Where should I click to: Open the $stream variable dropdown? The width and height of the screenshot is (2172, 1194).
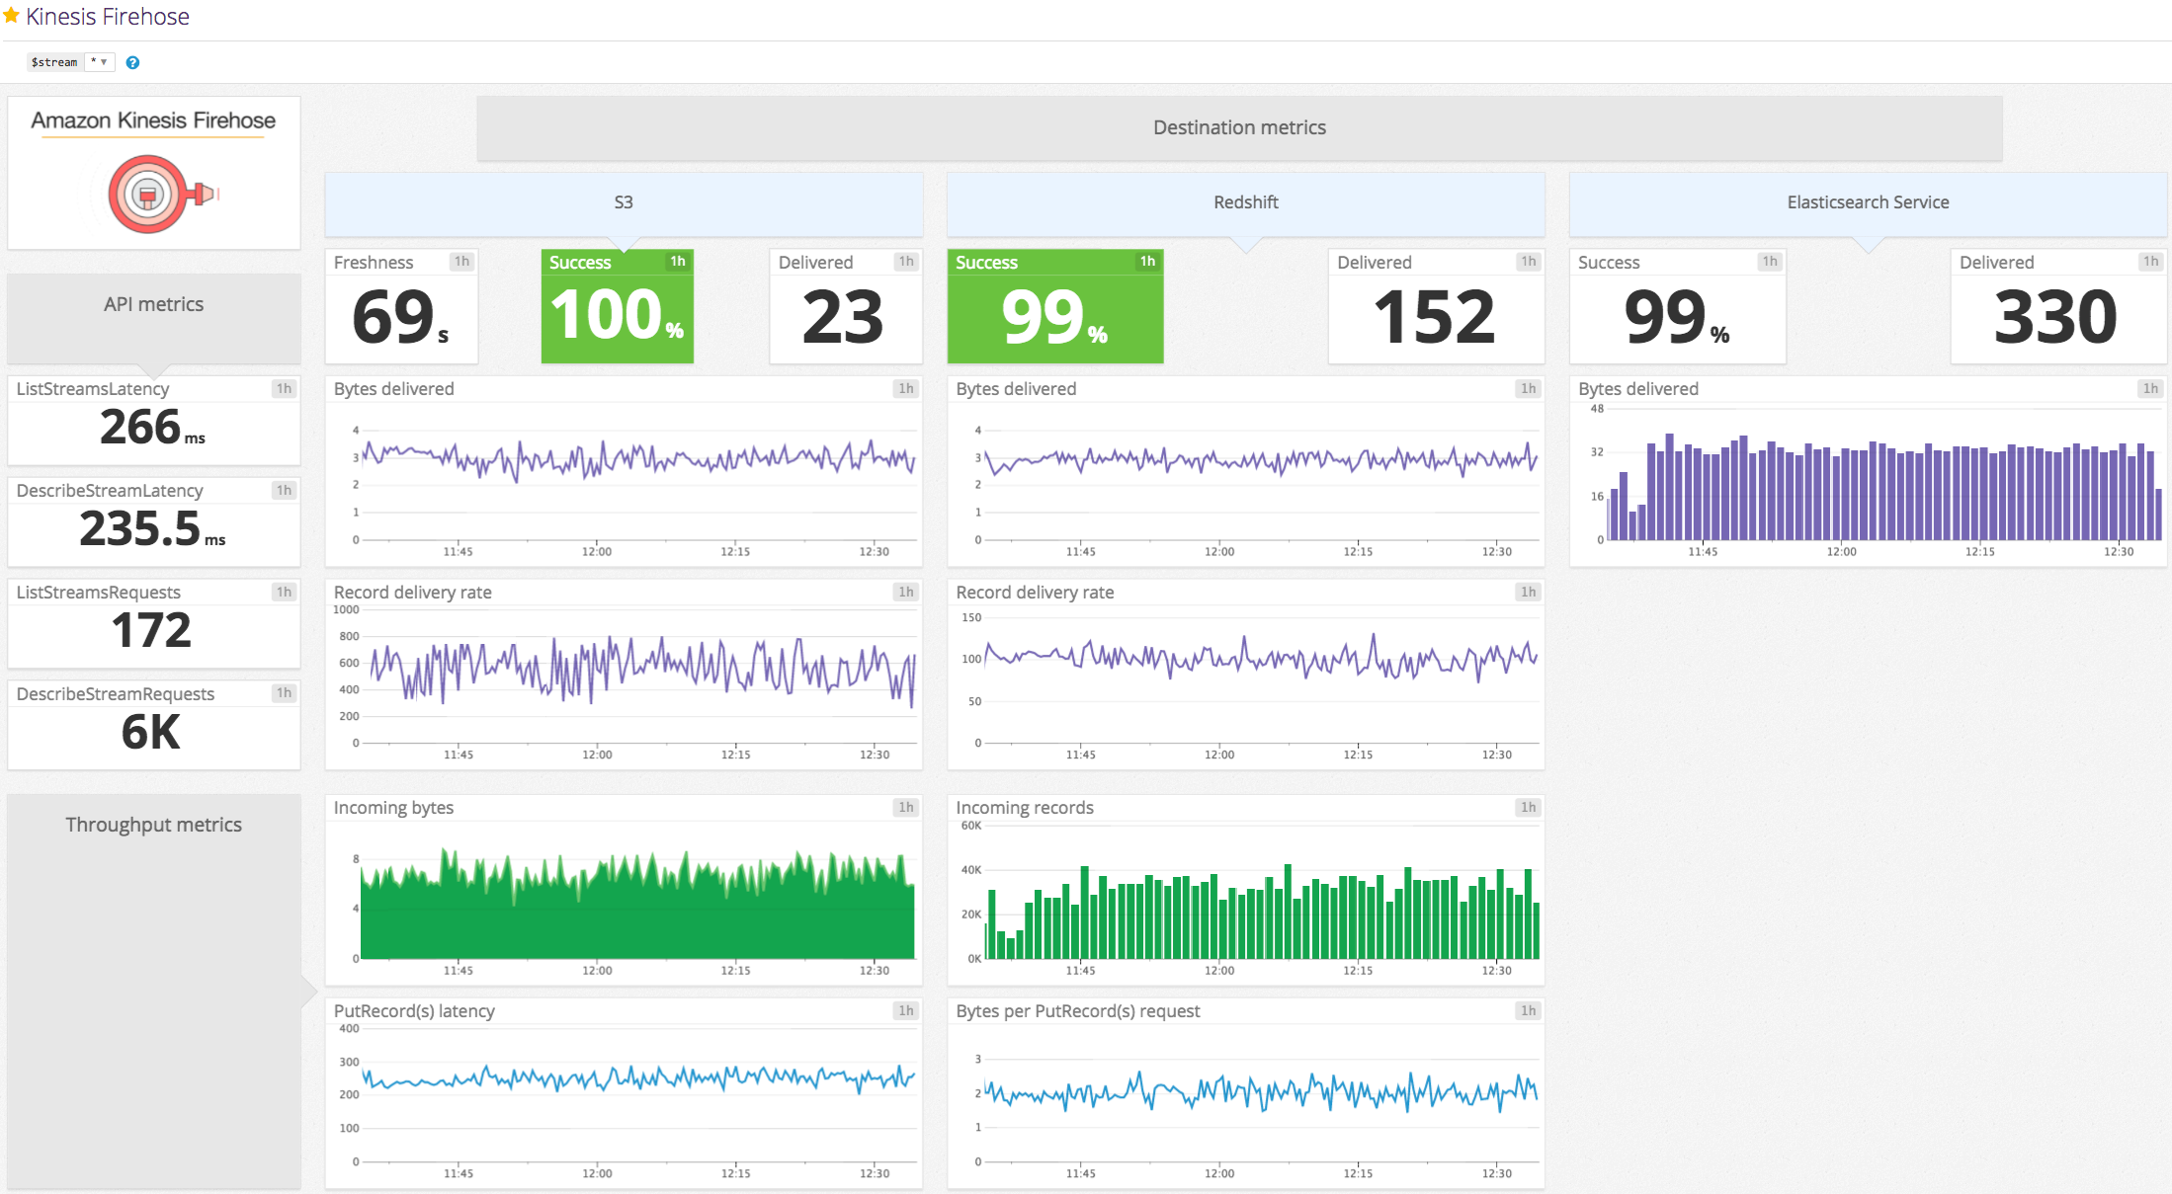click(x=99, y=61)
